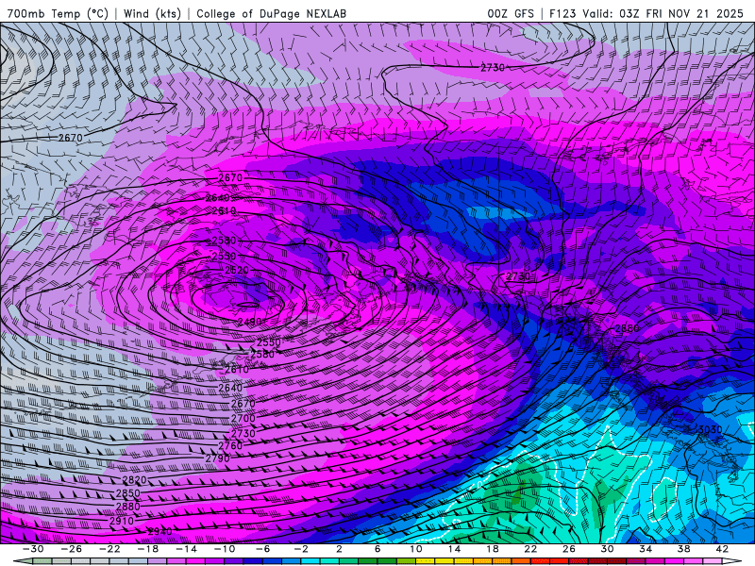This screenshot has width=755, height=566.
Task: Click the 2520 height contour label
Action: (x=237, y=271)
